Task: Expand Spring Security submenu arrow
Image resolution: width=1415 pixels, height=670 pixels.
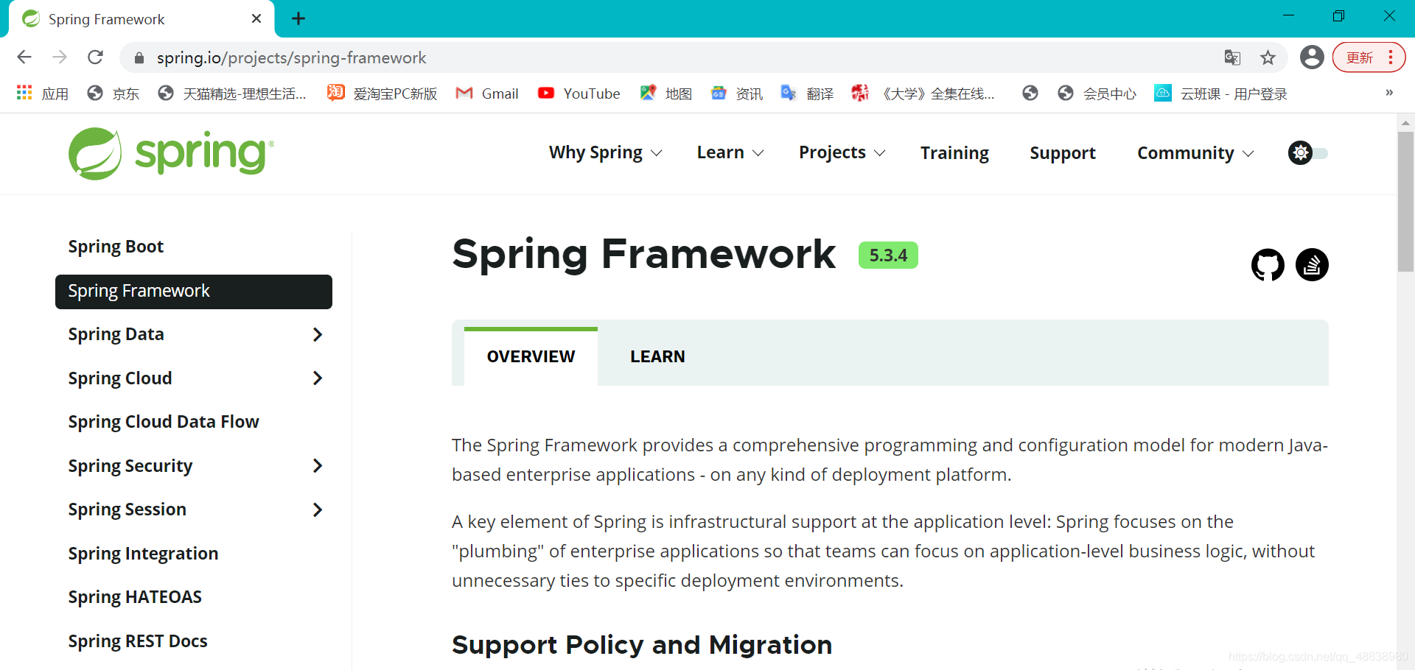Action: coord(318,466)
